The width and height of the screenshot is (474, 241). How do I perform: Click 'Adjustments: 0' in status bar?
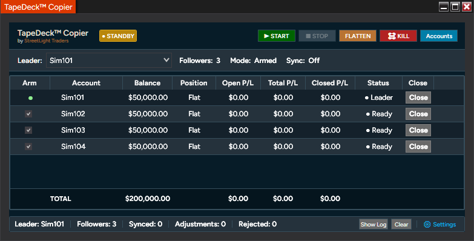tap(200, 224)
